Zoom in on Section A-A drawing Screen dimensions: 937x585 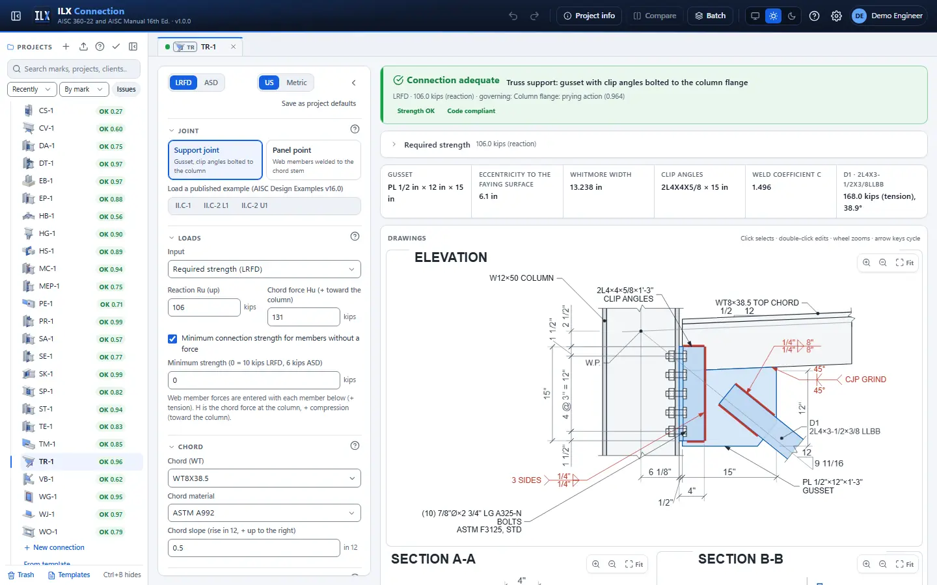click(x=595, y=564)
